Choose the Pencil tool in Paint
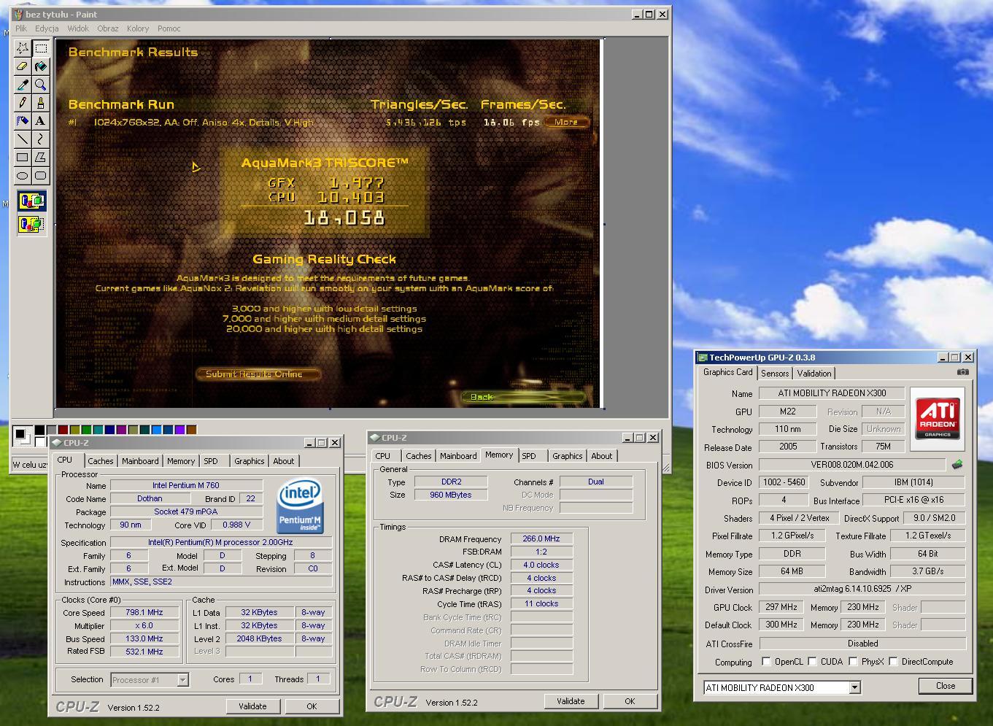The width and height of the screenshot is (993, 726). click(22, 103)
